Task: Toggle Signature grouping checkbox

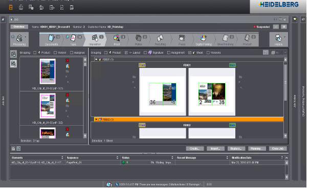Action: coord(145,53)
